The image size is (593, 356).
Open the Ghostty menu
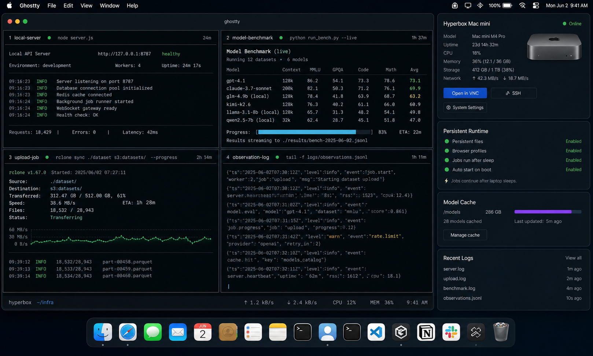tap(30, 5)
